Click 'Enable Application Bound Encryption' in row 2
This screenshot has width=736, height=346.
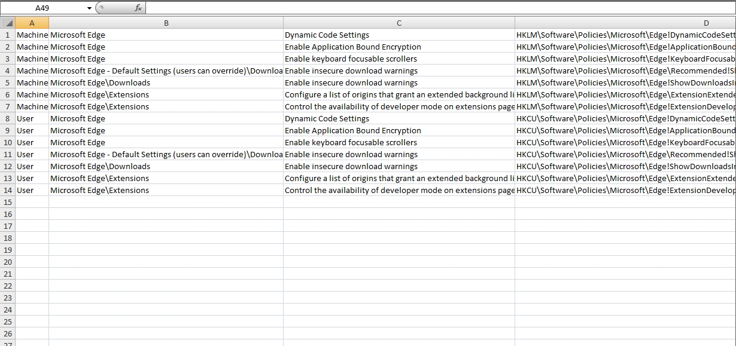tap(399, 47)
